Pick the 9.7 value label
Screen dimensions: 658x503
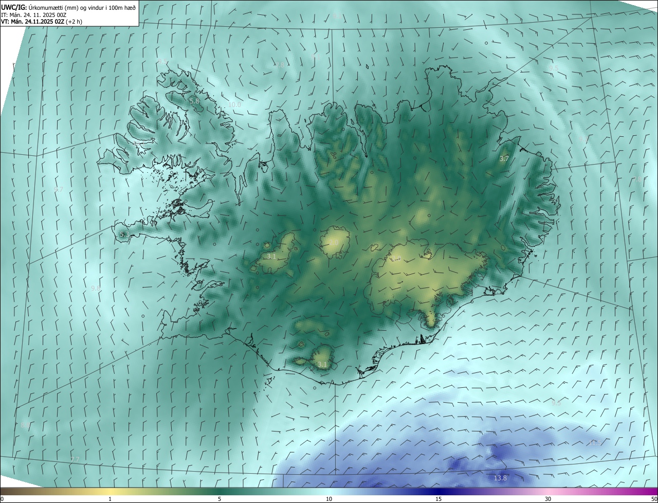tap(58, 190)
